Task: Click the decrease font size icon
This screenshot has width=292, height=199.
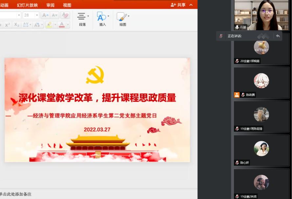Action: point(55,15)
